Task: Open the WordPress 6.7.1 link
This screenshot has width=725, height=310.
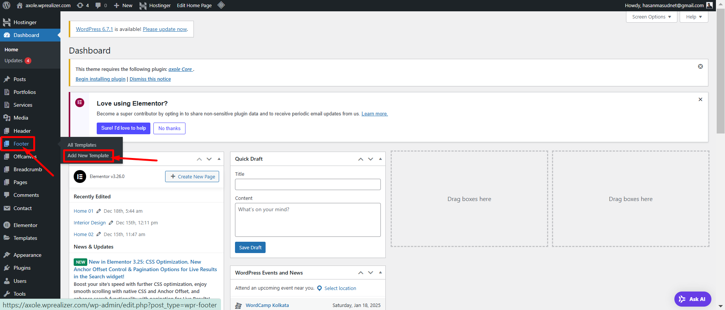Action: pyautogui.click(x=94, y=29)
